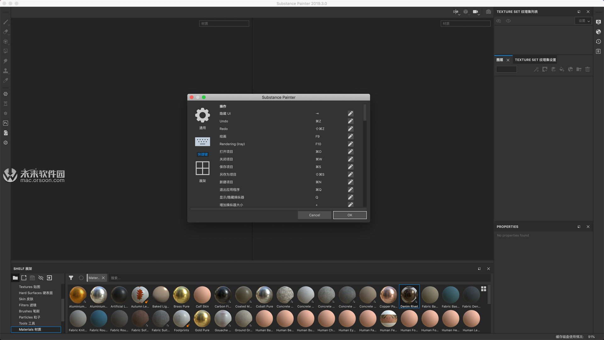Open the History clock icon in right dock
This screenshot has height=340, width=604.
click(x=598, y=42)
